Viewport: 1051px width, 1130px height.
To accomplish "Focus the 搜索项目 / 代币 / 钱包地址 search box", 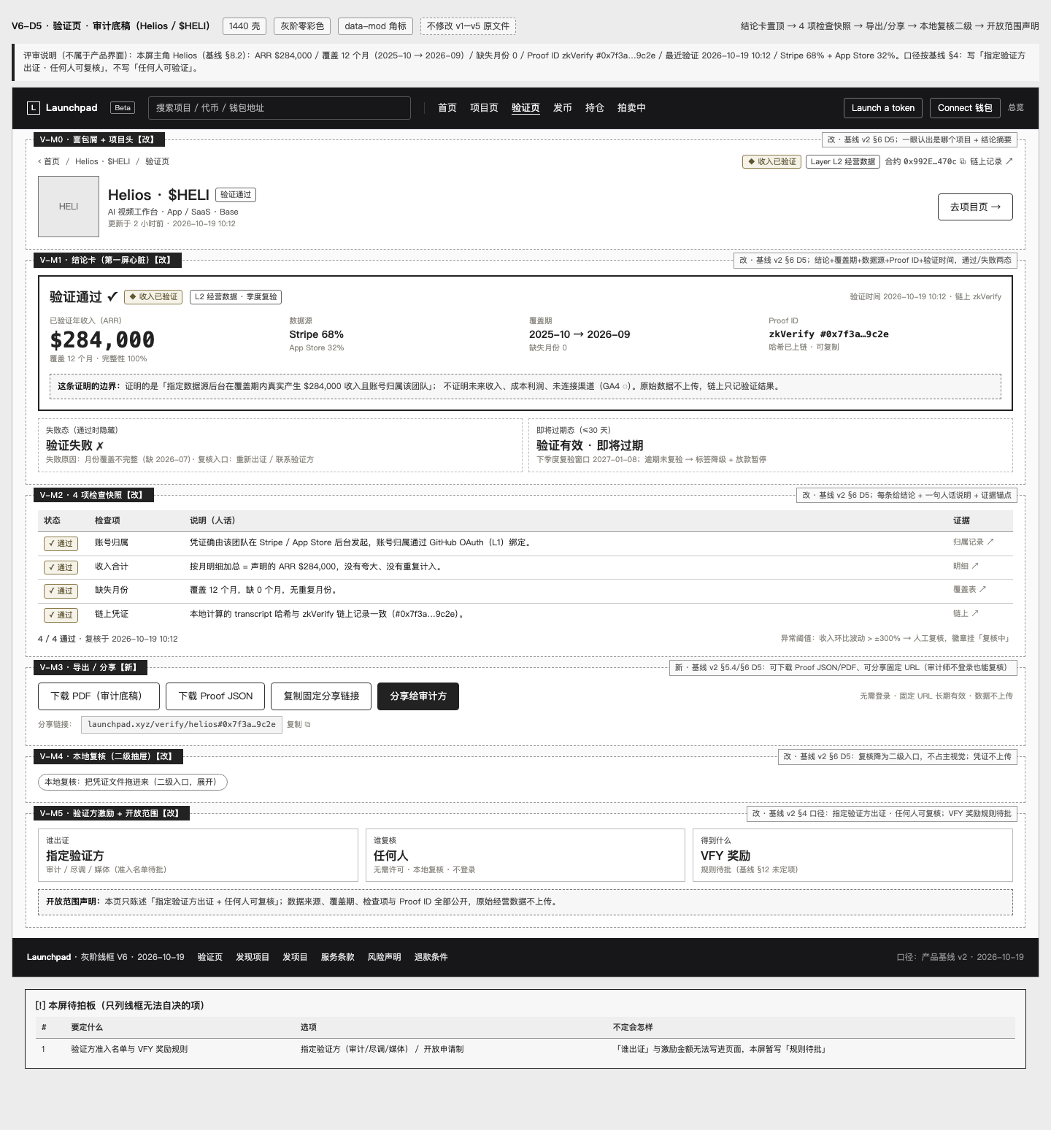I will [280, 108].
